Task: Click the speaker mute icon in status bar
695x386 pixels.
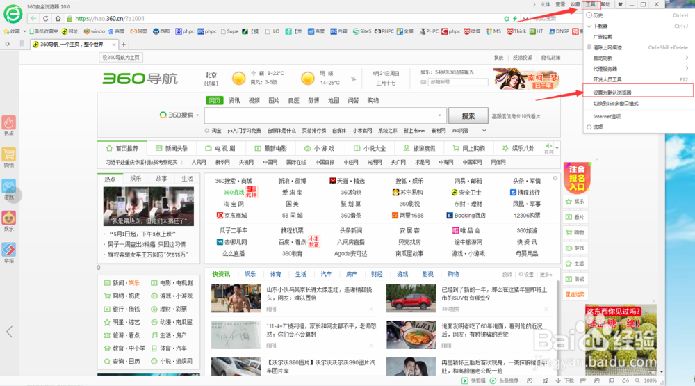Action: coord(625,380)
